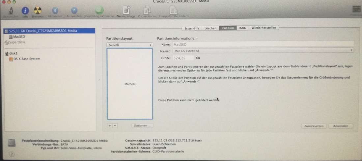This screenshot has width=362, height=161.
Task: Switch to the Wiederherstellen tab
Action: coord(264,28)
